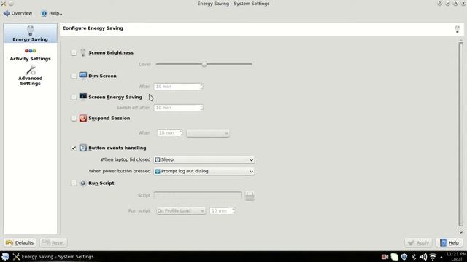Open the script file browse button
467x262 pixels.
(250, 196)
